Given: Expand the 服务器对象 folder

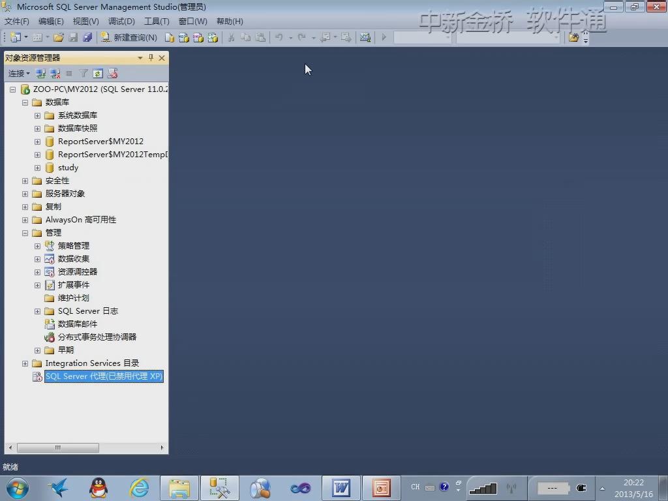Looking at the screenshot, I should coord(25,194).
